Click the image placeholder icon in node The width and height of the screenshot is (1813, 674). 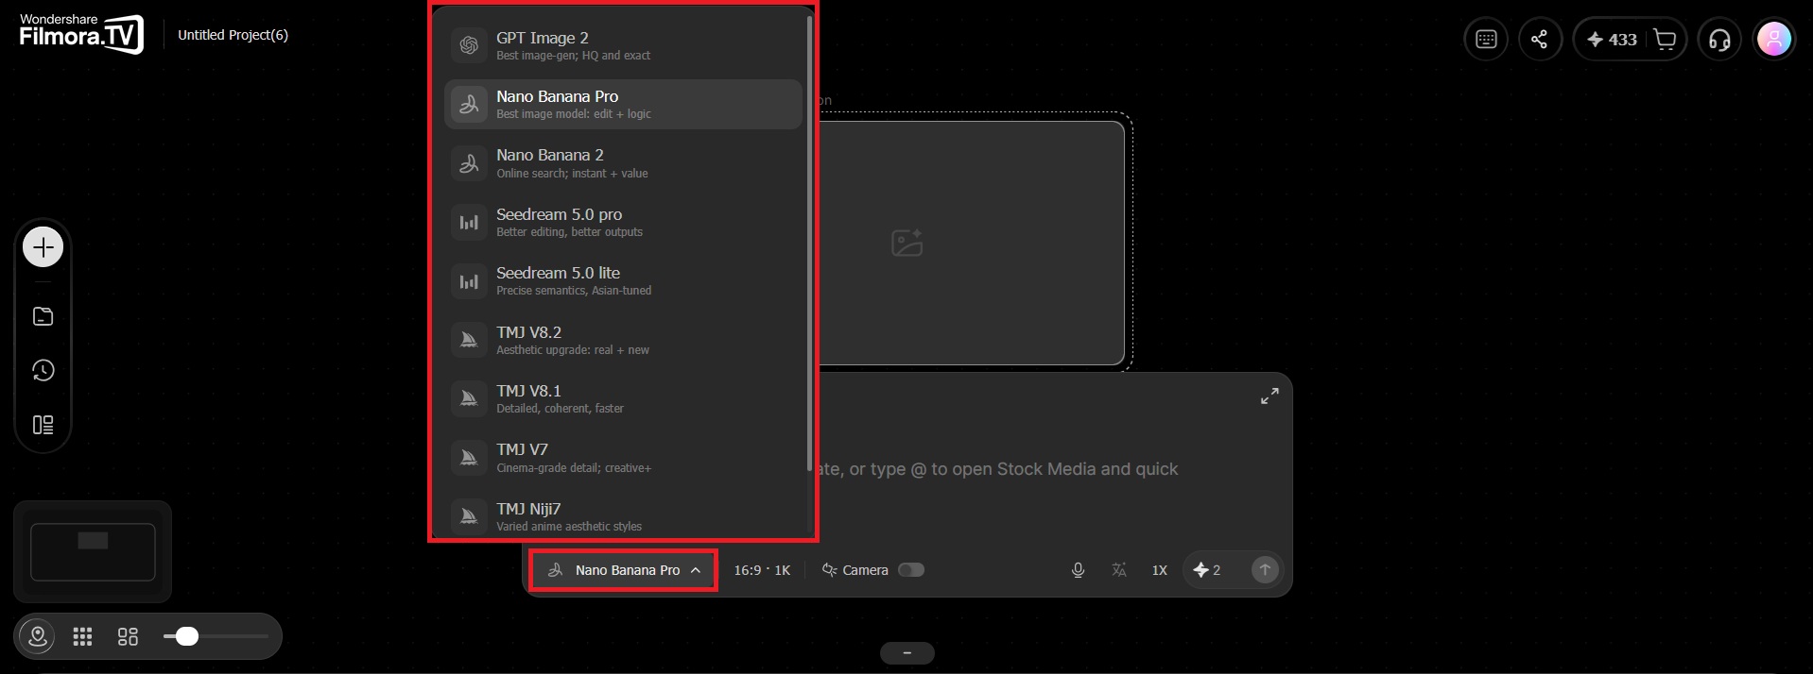[906, 243]
